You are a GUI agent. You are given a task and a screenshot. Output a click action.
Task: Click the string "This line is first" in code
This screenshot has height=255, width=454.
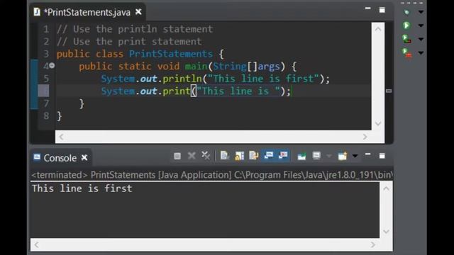point(263,79)
